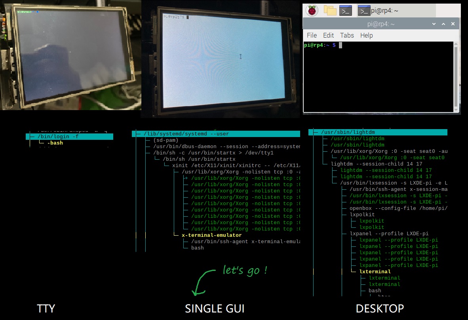Close the pi@rp4 terminal window
This screenshot has width=468, height=320.
pos(453,24)
